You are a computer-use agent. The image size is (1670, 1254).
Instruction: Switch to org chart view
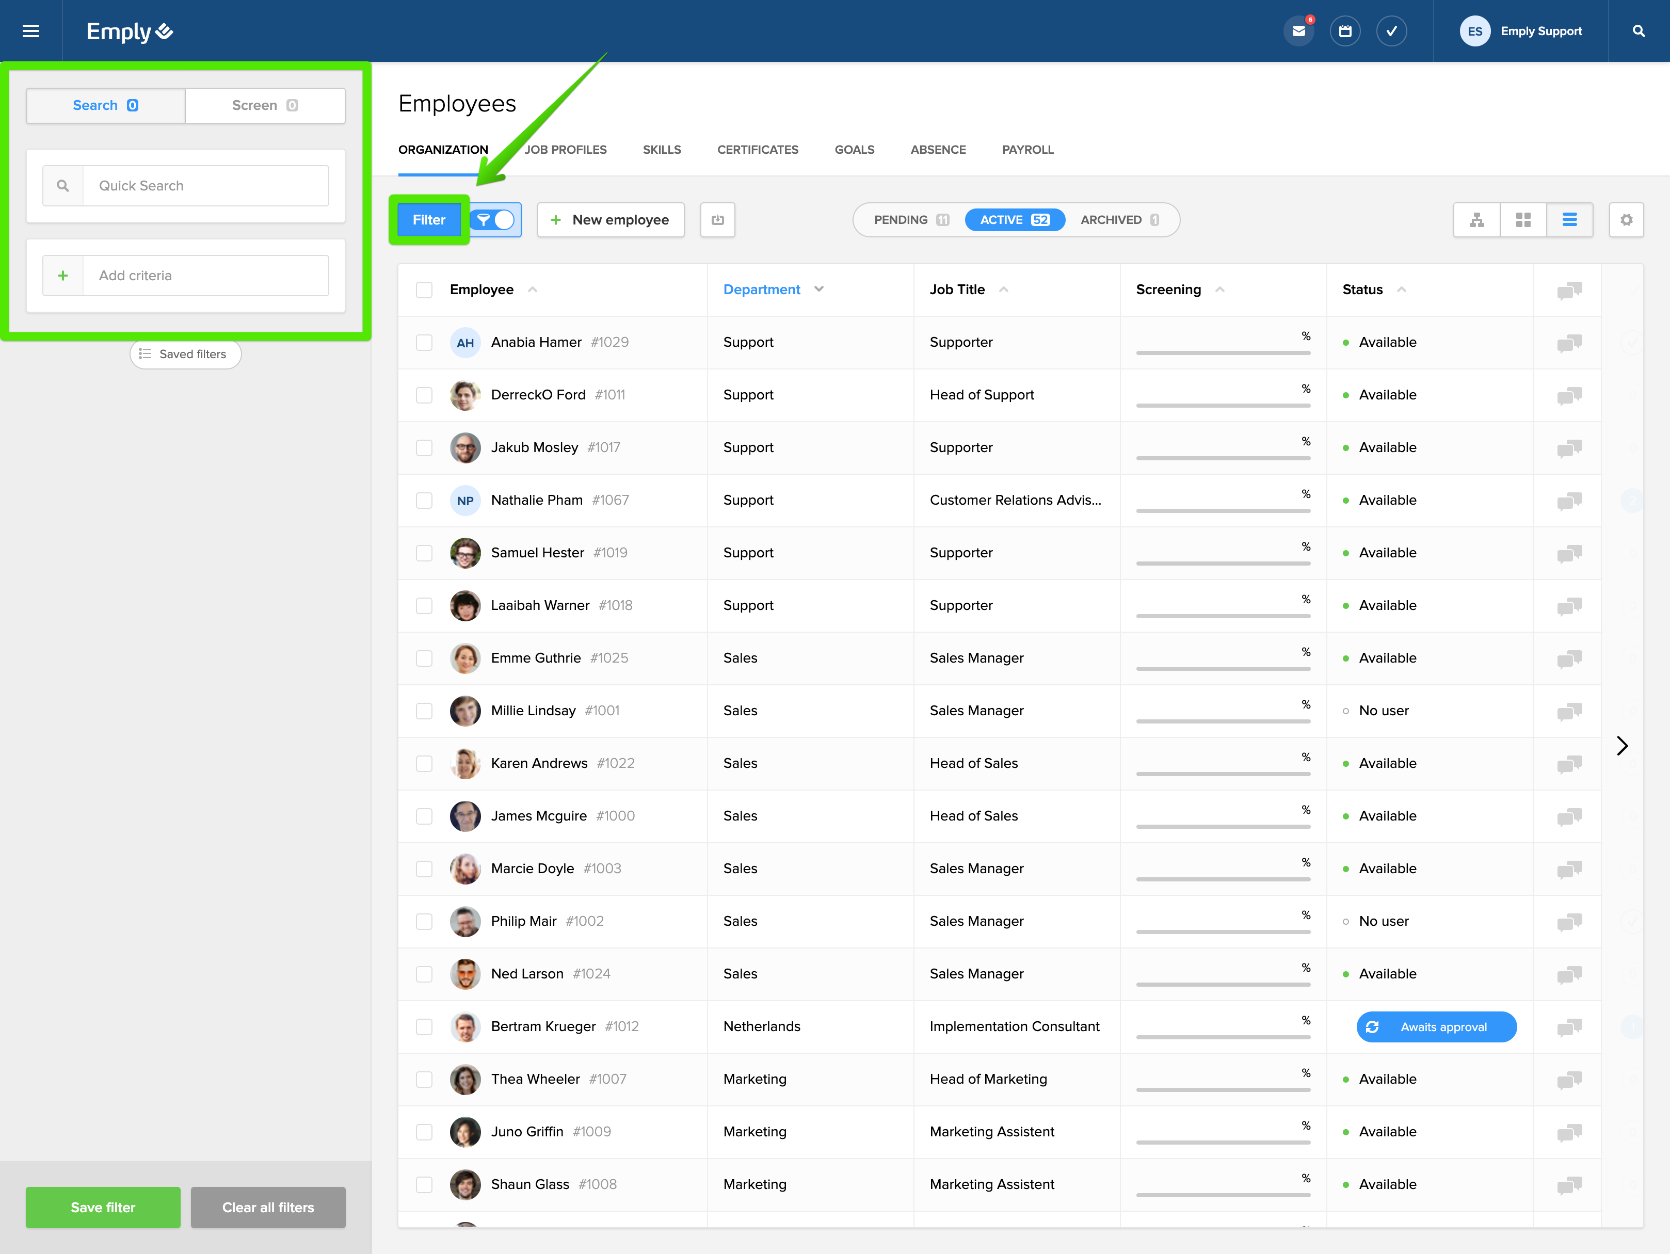(x=1476, y=220)
